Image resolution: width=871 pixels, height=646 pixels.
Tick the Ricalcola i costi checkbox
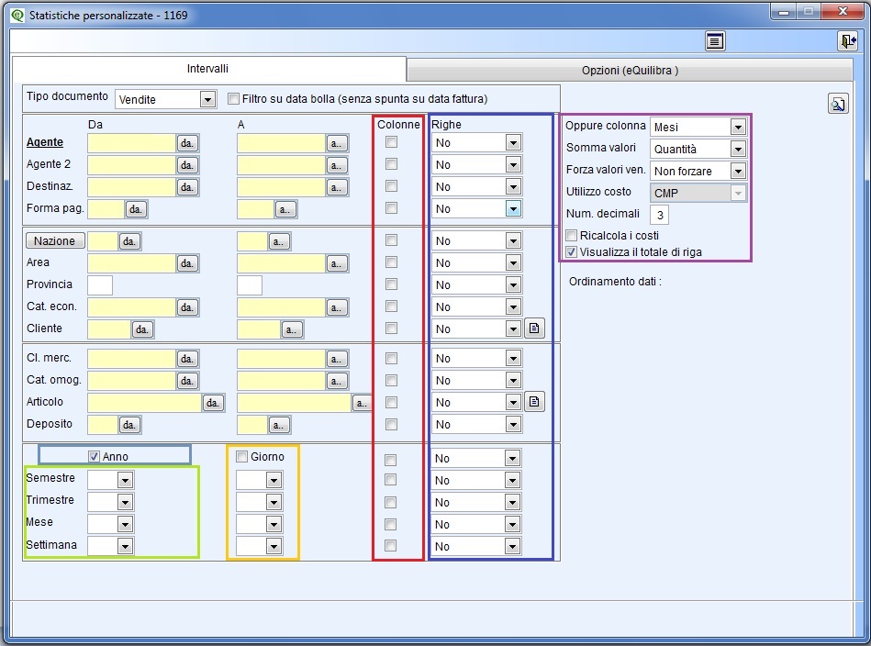[572, 236]
